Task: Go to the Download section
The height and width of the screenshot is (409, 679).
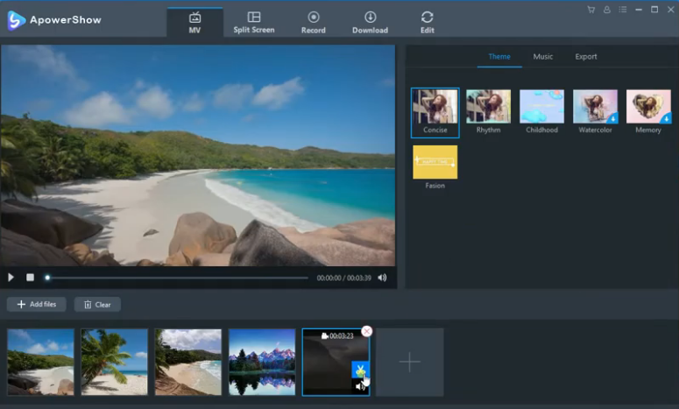Action: pyautogui.click(x=370, y=22)
